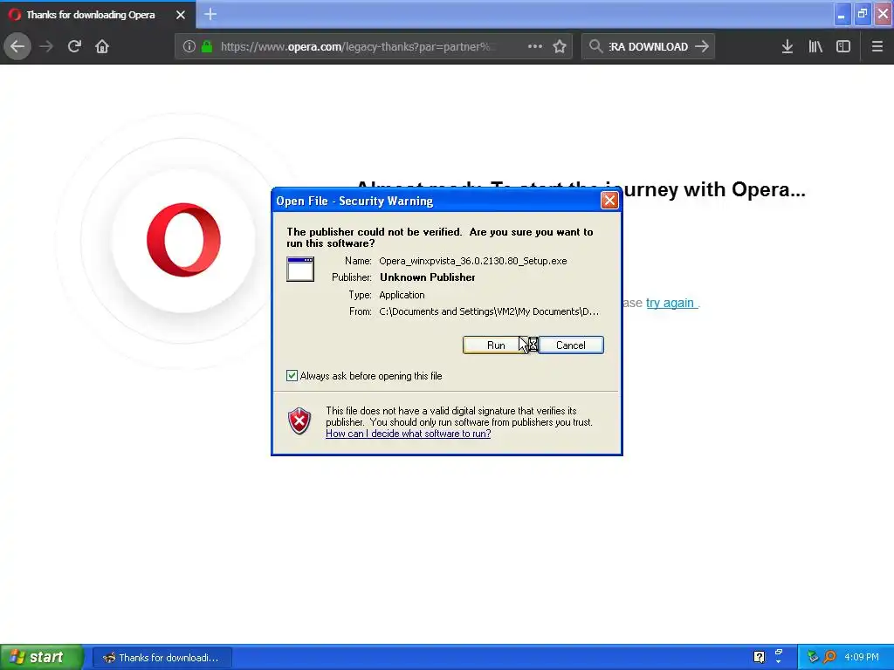Bookmark this page with the star icon

point(560,46)
